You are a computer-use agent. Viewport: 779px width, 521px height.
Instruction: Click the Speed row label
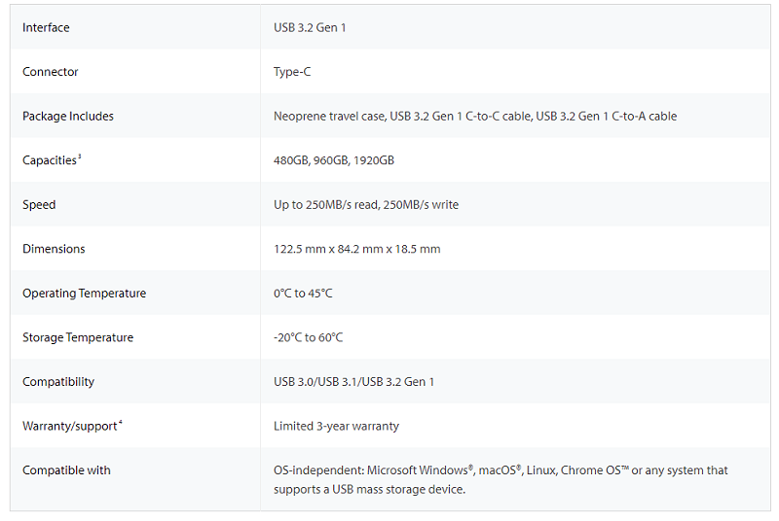click(x=39, y=205)
